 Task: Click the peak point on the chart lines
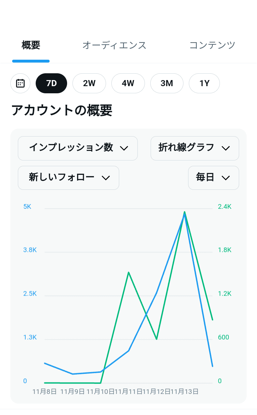coord(185,212)
